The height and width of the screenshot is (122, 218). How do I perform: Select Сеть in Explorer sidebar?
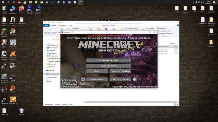[49, 81]
